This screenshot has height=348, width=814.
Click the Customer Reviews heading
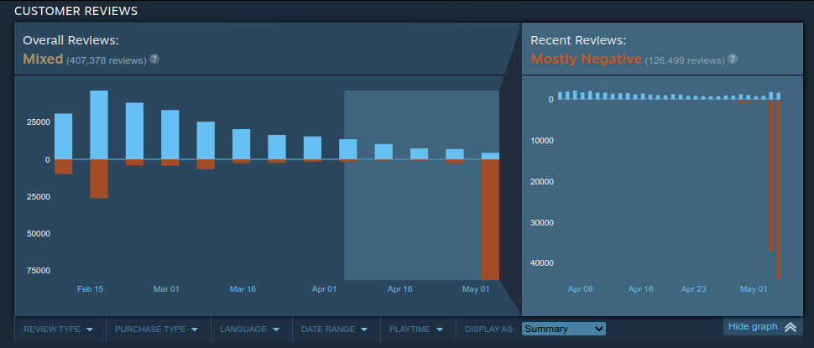pos(76,11)
